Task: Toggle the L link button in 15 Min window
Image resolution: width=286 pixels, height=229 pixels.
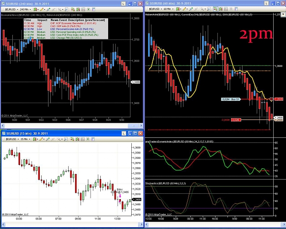Action: tap(124, 133)
